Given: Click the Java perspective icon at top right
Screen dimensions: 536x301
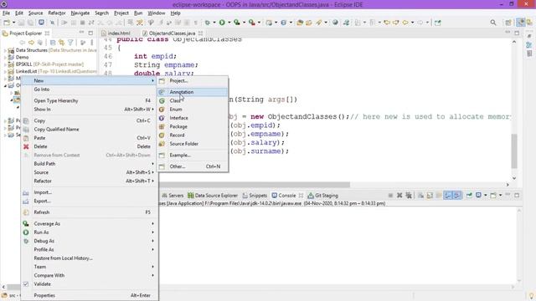Looking at the screenshot, I should pyautogui.click(x=520, y=23).
